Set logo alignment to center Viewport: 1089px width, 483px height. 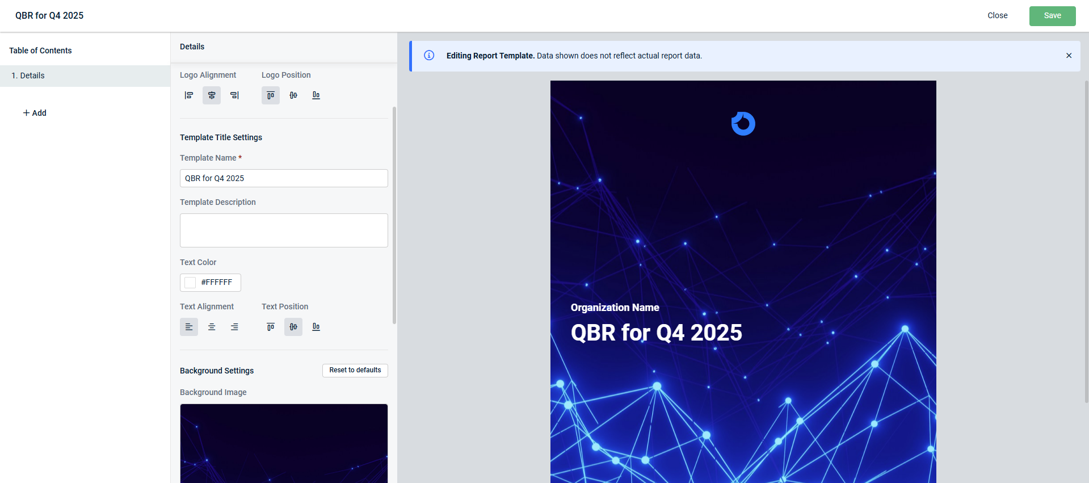tap(212, 95)
